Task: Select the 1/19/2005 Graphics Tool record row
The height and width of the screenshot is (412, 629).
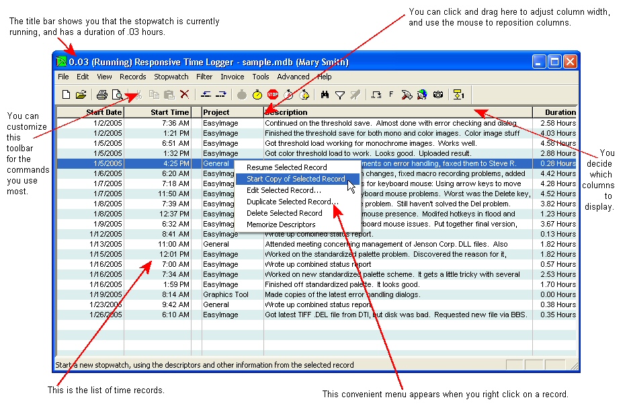Action: coord(316,294)
